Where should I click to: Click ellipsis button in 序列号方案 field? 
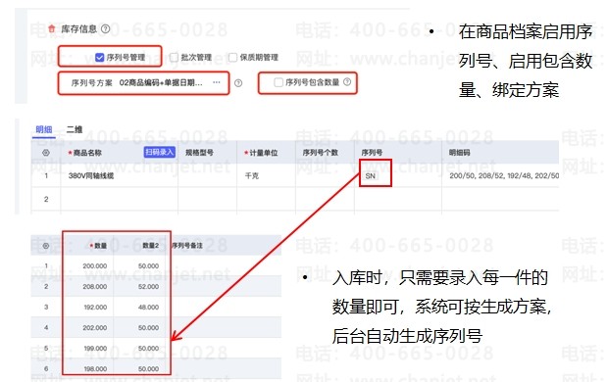click(x=217, y=82)
